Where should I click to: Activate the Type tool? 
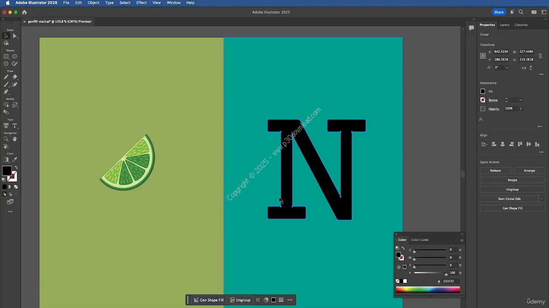[x=15, y=126]
